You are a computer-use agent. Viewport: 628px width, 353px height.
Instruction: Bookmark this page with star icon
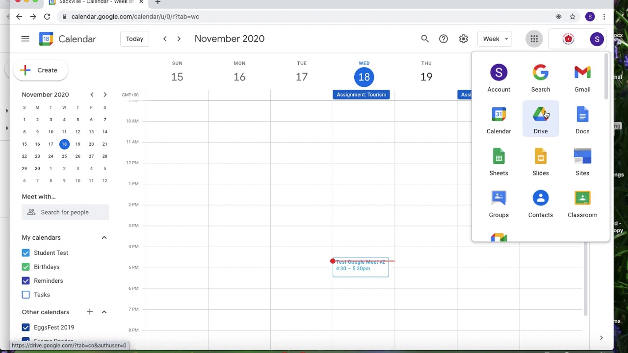click(x=573, y=17)
